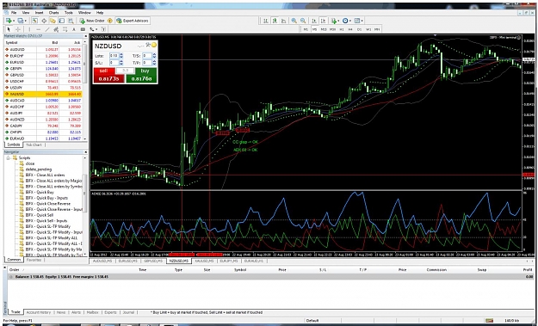Select the M30 timeframe button
The width and height of the screenshot is (538, 326).
pyautogui.click(x=332, y=29)
